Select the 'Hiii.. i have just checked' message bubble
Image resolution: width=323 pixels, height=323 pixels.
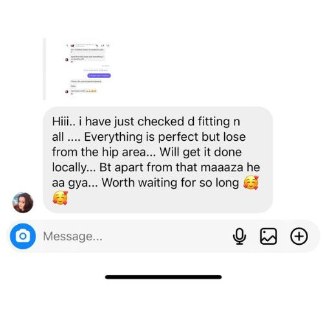tap(158, 160)
